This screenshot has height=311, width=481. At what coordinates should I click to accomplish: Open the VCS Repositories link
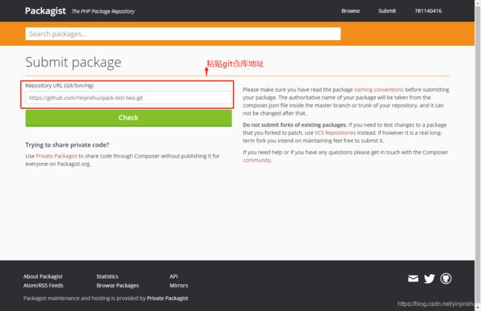pyautogui.click(x=335, y=133)
